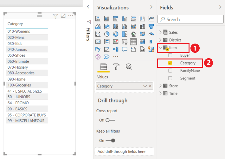The height and width of the screenshot is (159, 225).
Task: Open the Category value dropdown arrow
Action: click(145, 86)
